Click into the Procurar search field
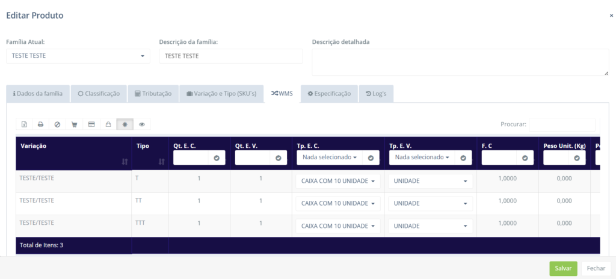This screenshot has height=279, width=616. click(x=561, y=124)
